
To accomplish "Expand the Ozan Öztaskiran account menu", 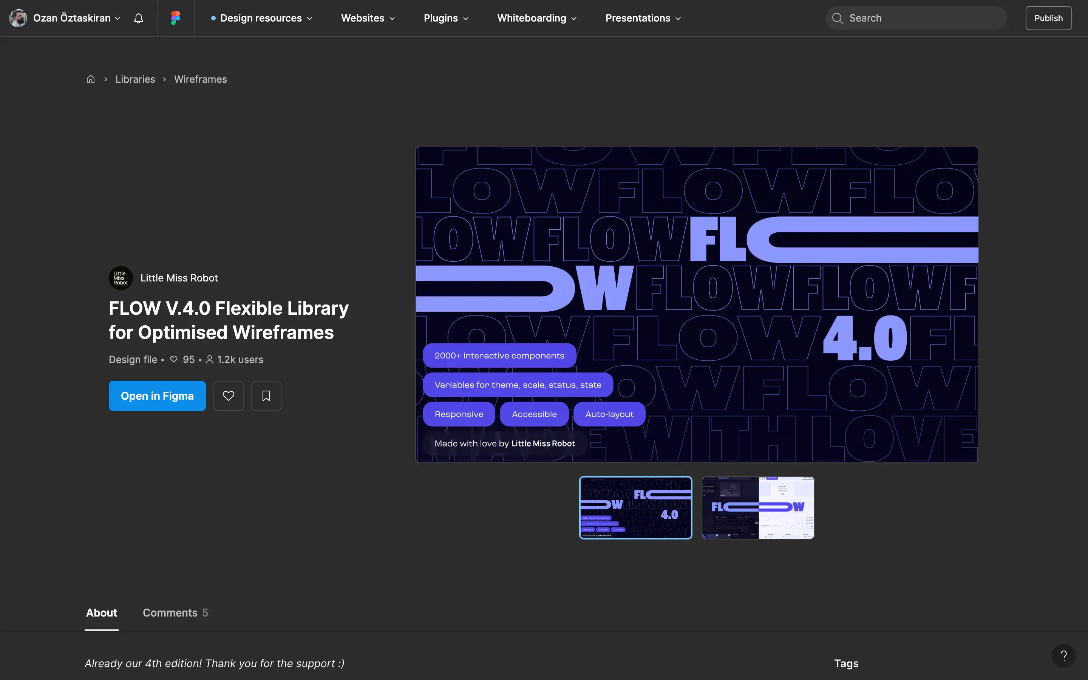I will click(x=77, y=18).
